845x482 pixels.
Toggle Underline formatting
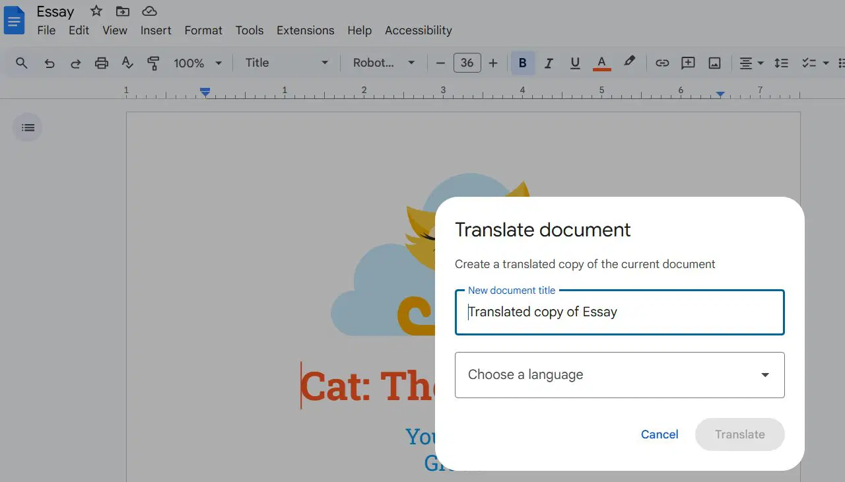pos(575,63)
